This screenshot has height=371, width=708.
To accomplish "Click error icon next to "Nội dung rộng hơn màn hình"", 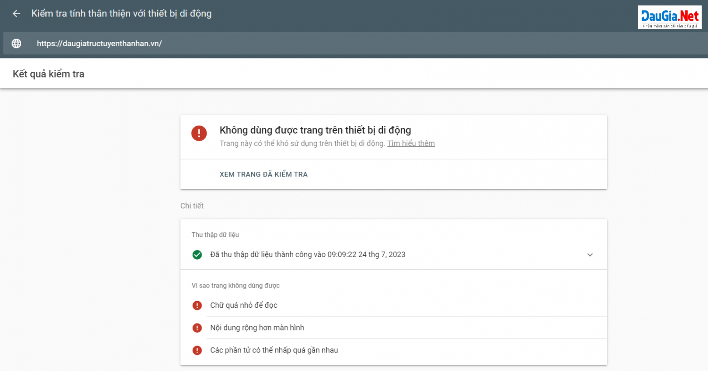I will pos(197,328).
